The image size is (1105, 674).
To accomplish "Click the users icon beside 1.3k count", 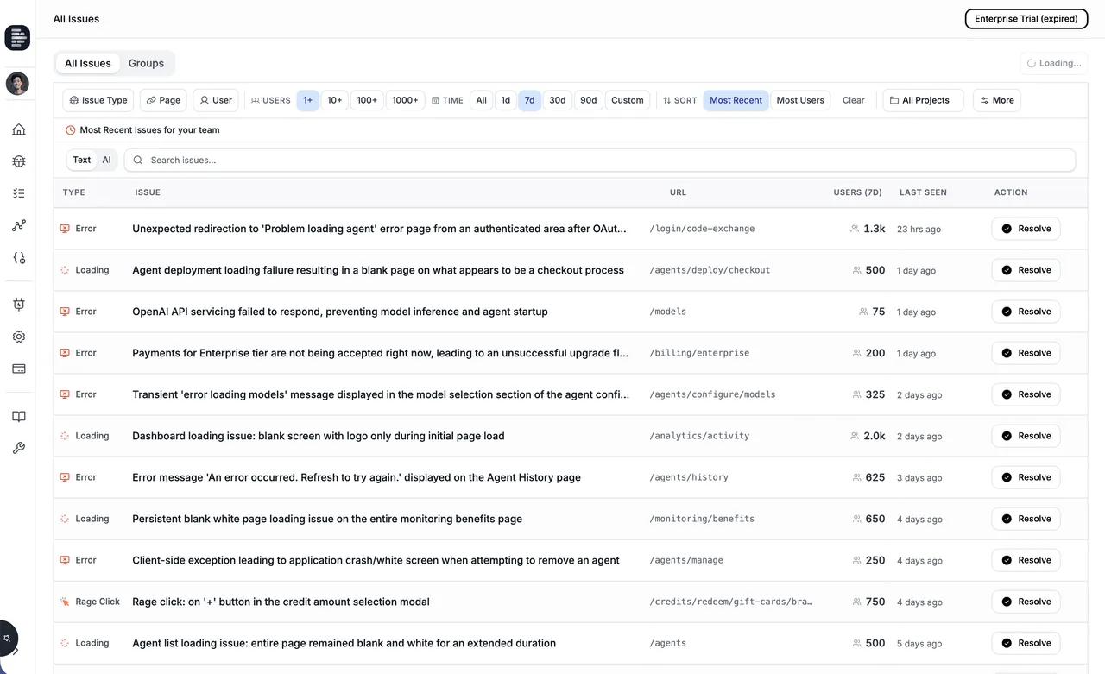I will (x=855, y=229).
